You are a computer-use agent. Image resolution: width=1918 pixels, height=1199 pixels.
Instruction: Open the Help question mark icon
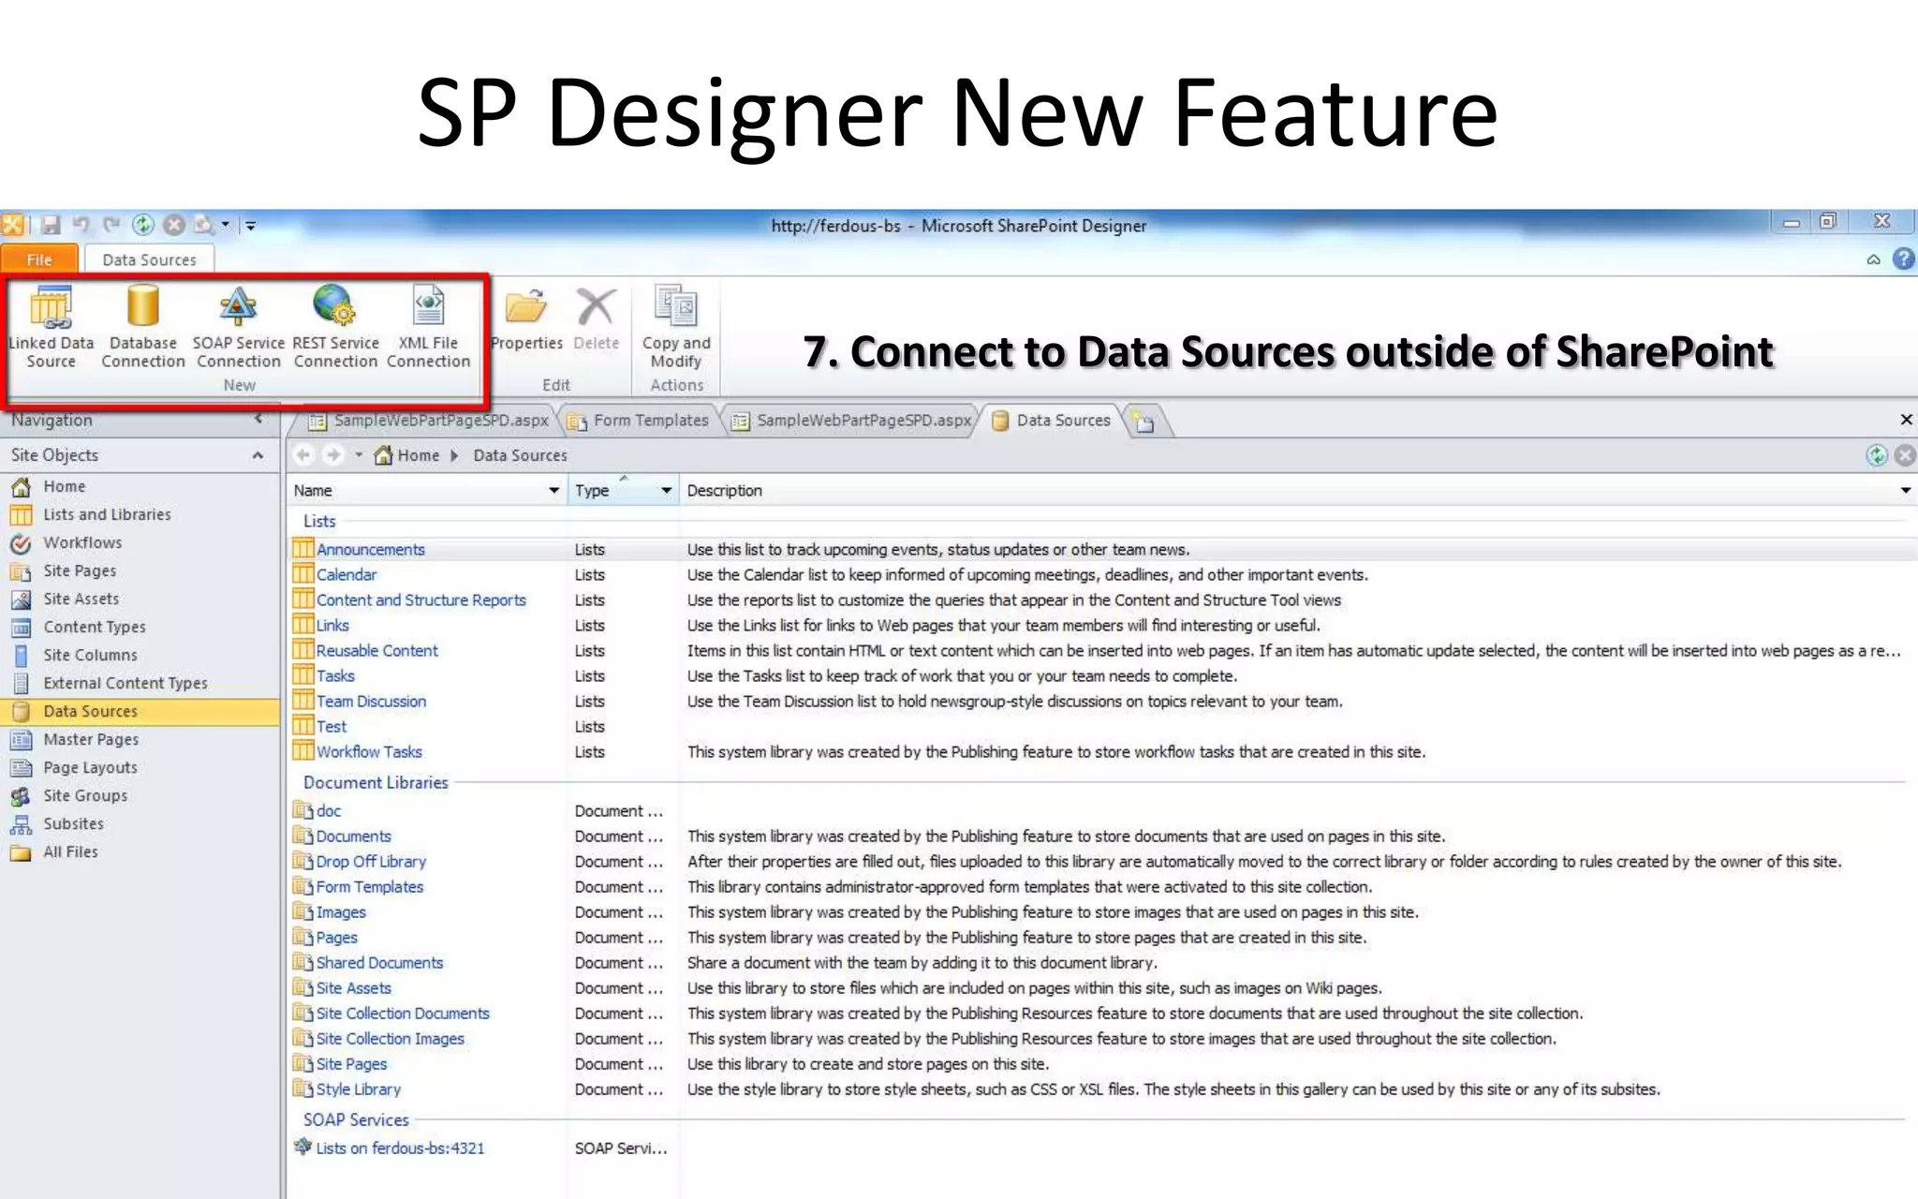tap(1903, 259)
